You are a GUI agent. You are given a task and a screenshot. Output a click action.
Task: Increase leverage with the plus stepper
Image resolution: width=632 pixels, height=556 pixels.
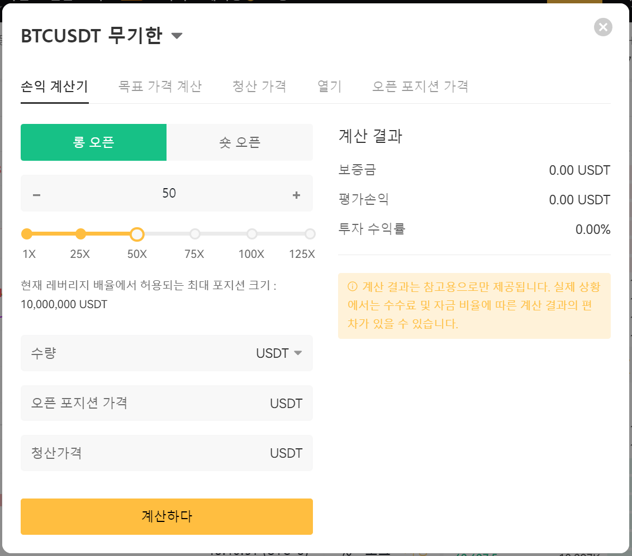[x=297, y=193]
